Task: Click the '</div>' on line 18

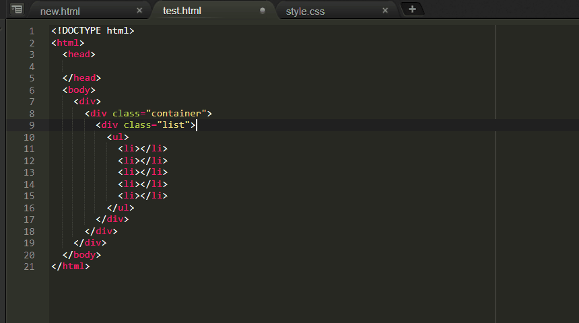Action: 101,231
